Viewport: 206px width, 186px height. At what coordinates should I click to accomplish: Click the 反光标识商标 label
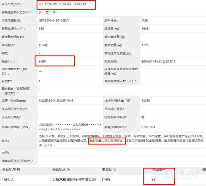click(x=11, y=117)
